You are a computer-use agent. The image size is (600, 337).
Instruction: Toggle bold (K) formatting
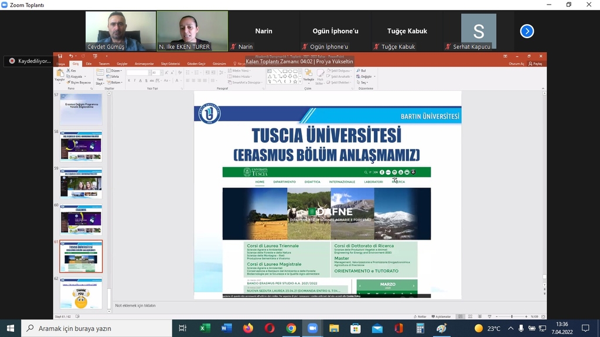(129, 80)
